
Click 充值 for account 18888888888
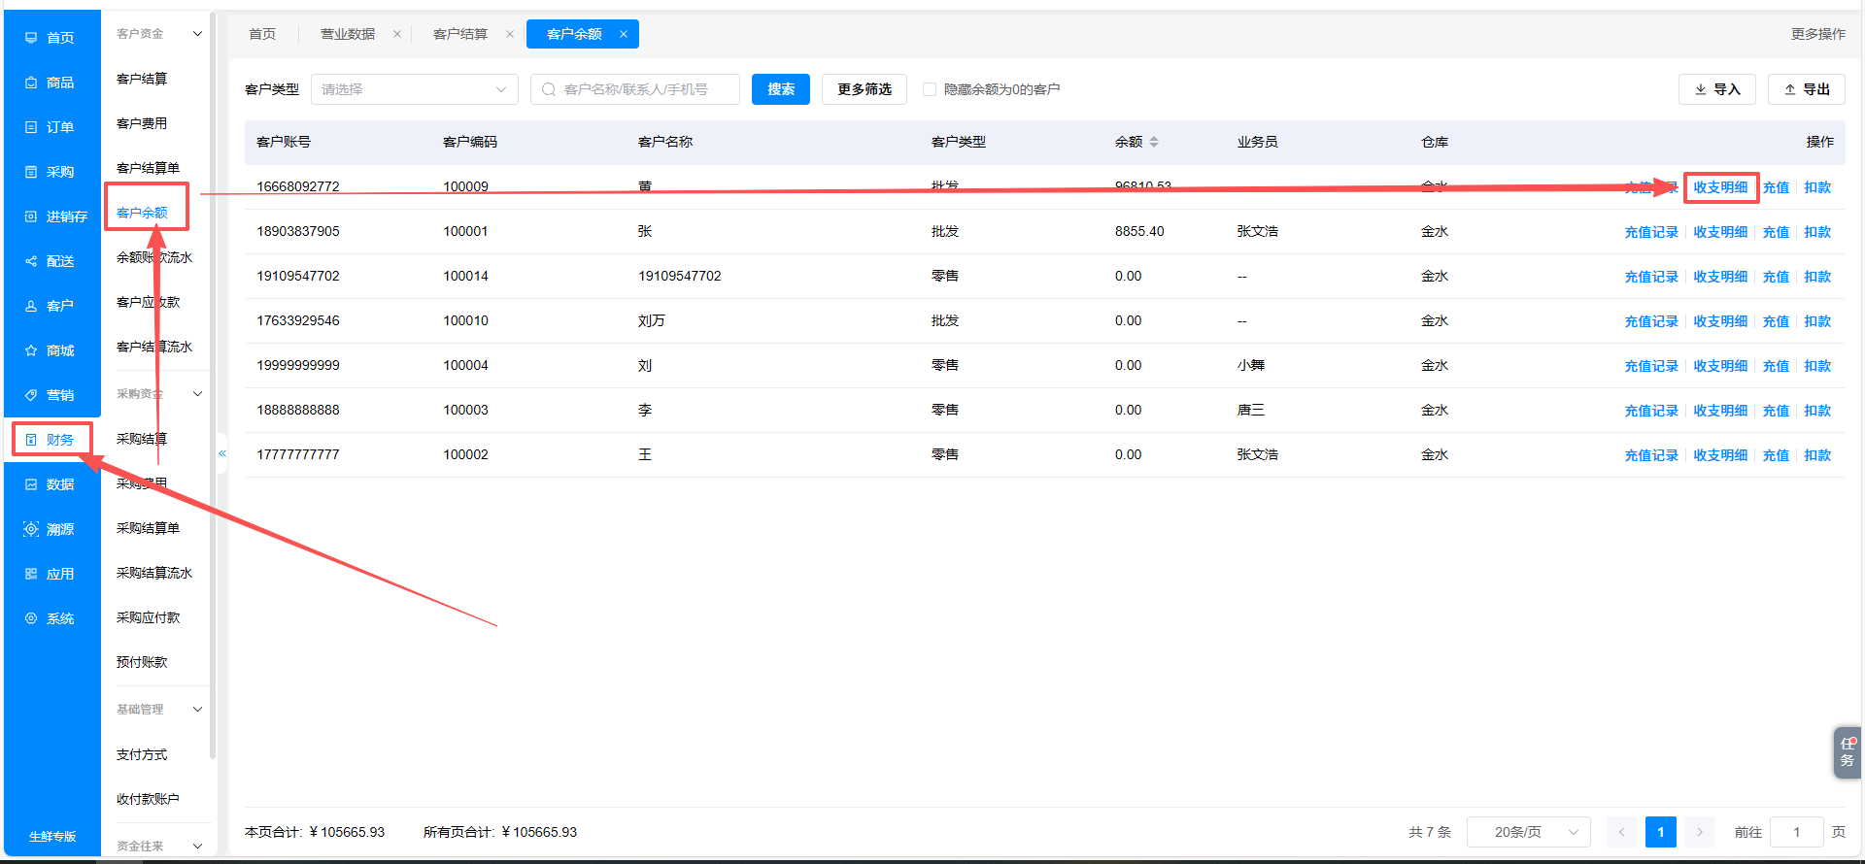[1776, 411]
